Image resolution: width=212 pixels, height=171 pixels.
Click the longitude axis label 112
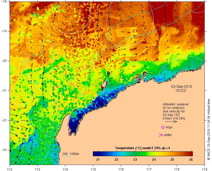tap(10, 169)
